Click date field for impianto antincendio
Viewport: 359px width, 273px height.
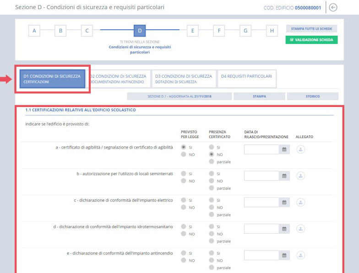pyautogui.click(x=262, y=256)
